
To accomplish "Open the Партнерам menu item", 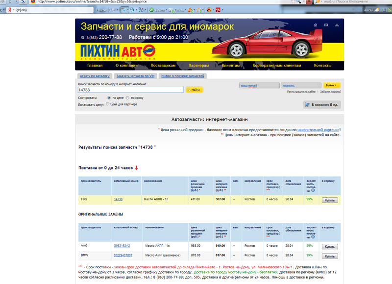I will click(x=198, y=66).
